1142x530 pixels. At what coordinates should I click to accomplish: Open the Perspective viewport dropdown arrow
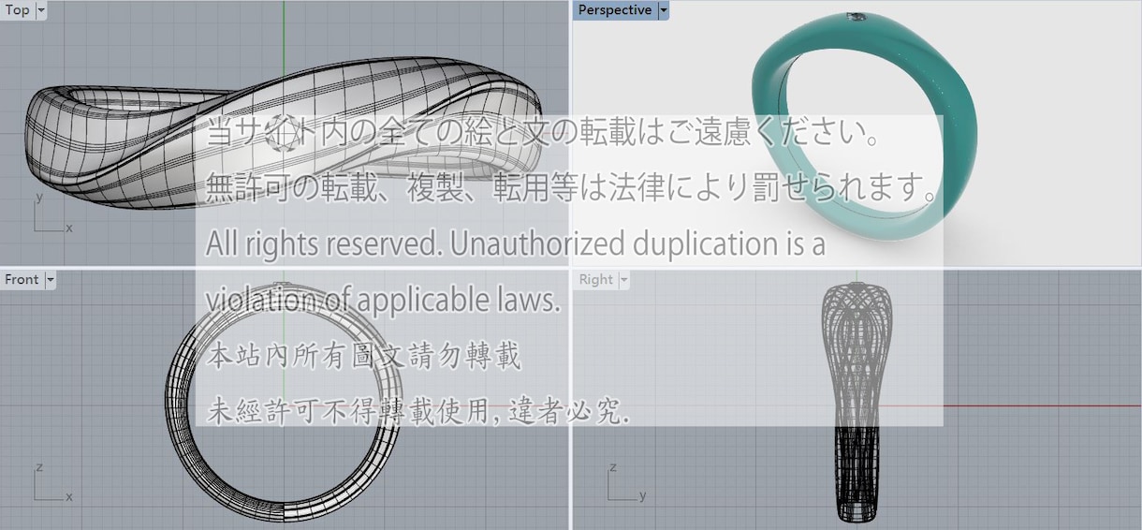[x=664, y=10]
